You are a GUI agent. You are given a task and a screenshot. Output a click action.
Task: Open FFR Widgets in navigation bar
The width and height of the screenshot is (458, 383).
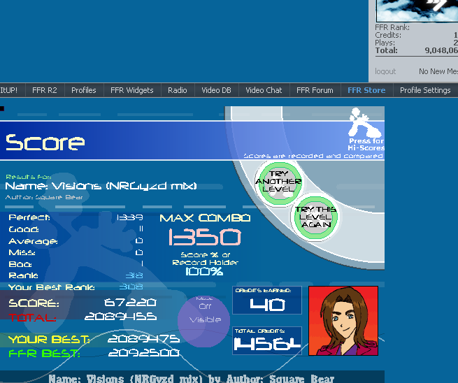point(131,90)
